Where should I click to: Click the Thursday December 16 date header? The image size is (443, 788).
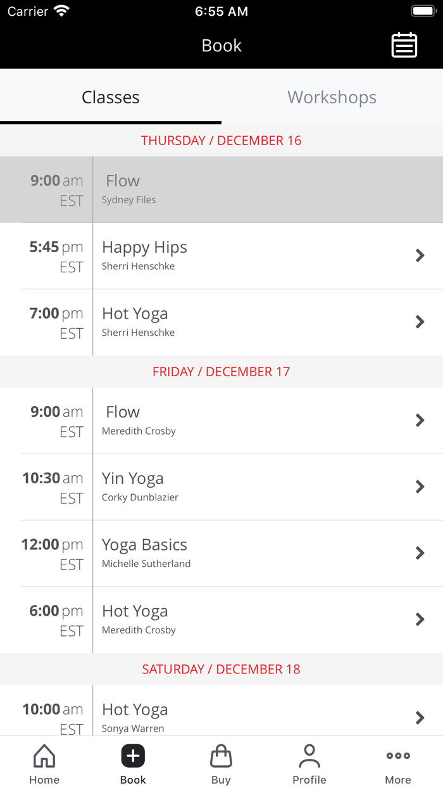coord(221,140)
